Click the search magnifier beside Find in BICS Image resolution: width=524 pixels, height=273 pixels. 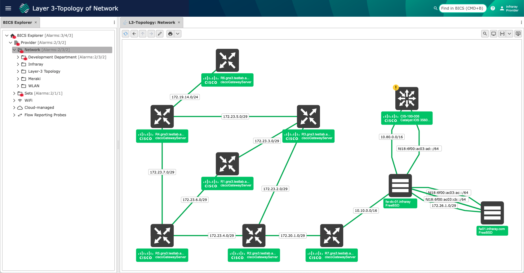click(x=436, y=8)
